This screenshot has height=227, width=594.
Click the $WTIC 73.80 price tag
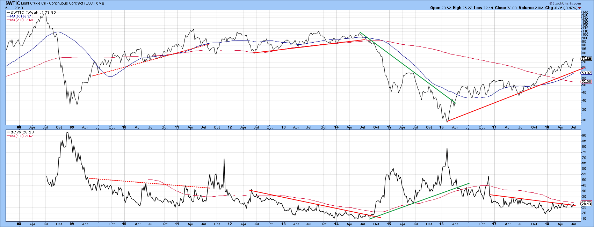(x=586, y=59)
